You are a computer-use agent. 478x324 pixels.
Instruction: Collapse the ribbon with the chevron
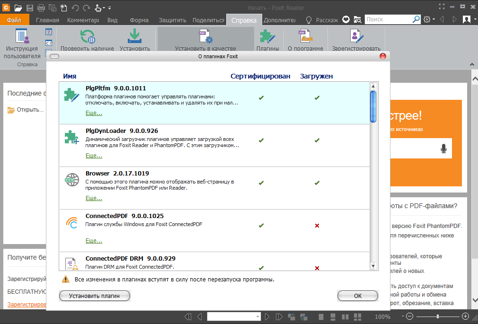[472, 65]
